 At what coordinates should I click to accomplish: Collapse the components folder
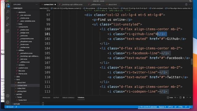23,27
